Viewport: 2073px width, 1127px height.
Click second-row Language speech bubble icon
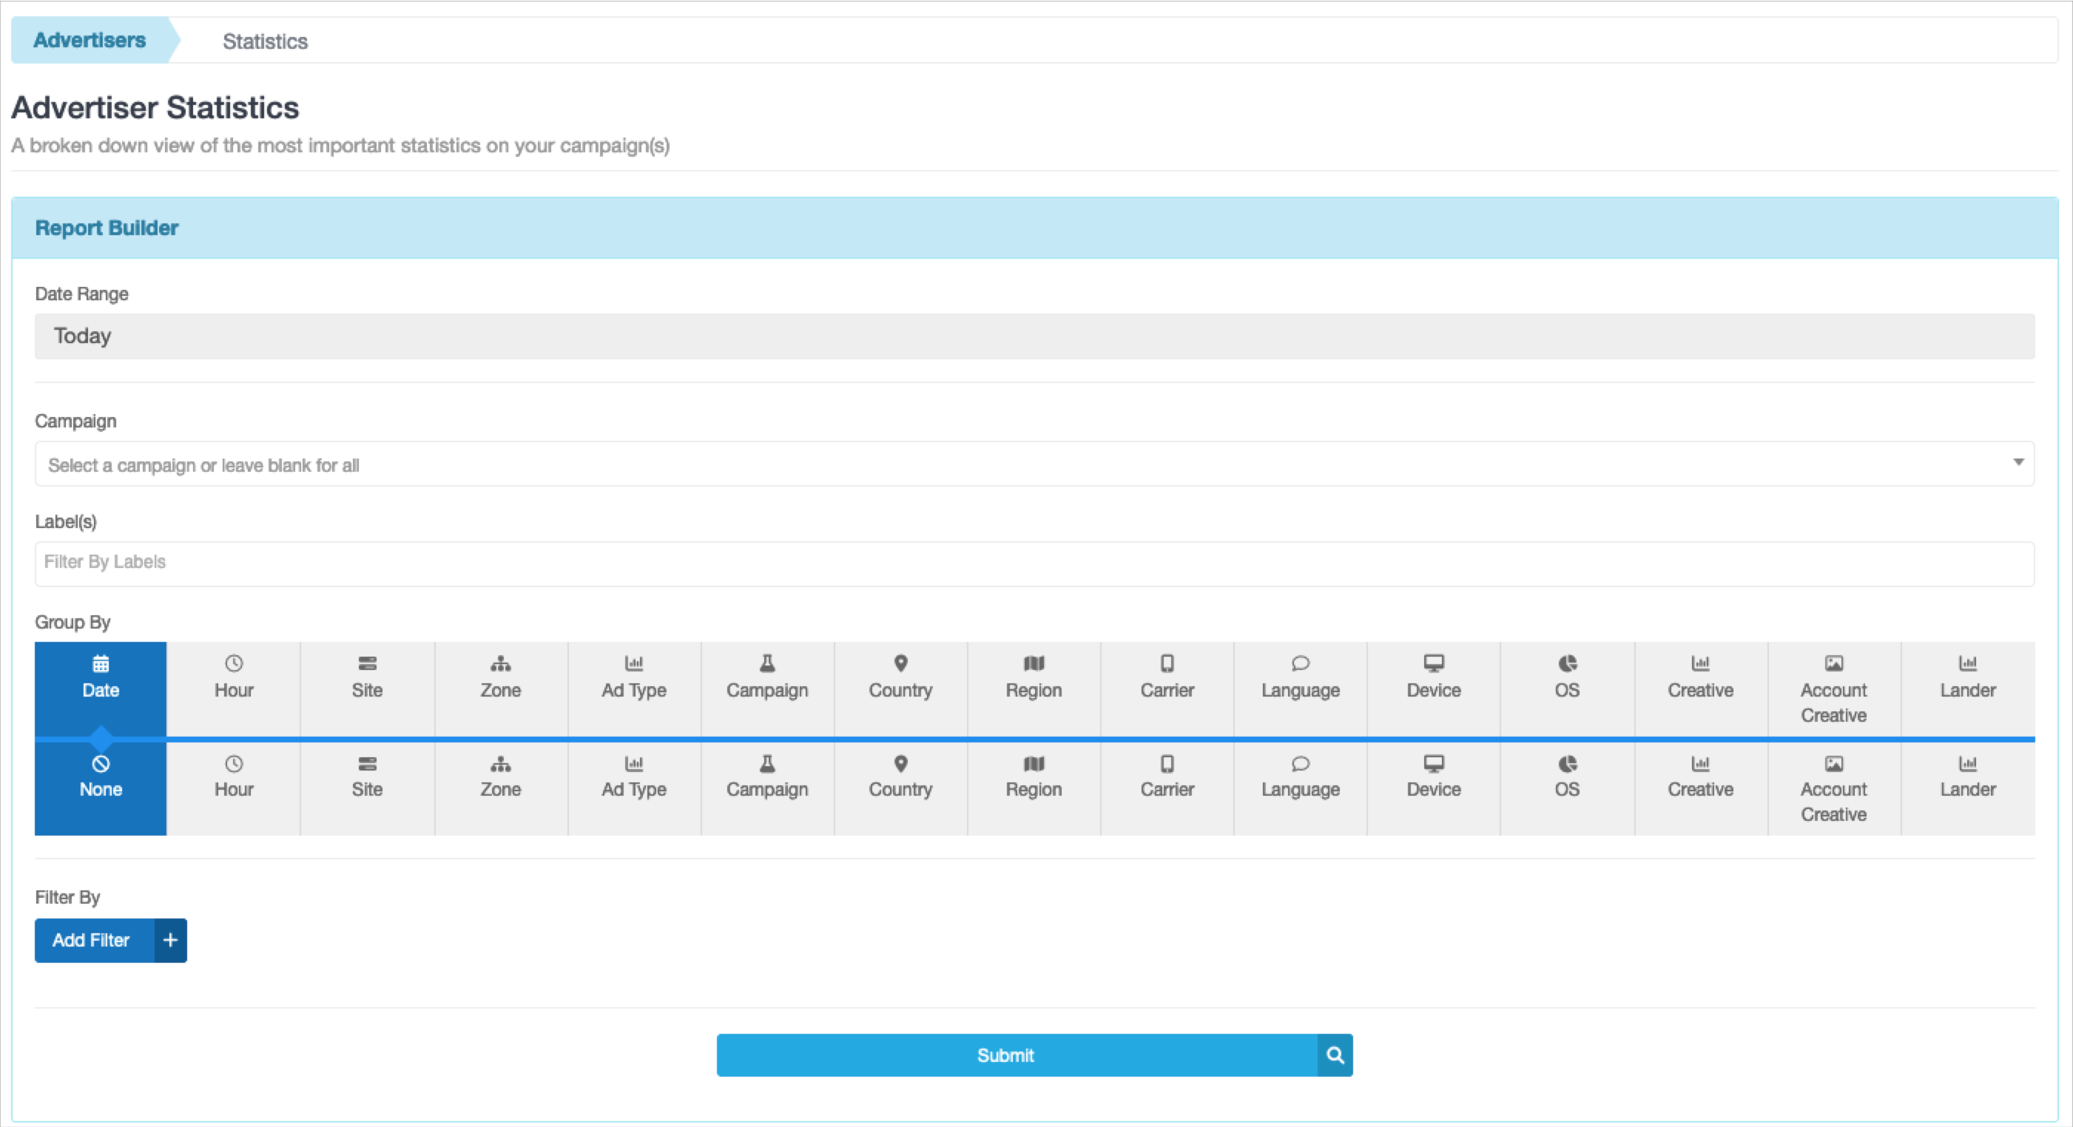(x=1300, y=763)
